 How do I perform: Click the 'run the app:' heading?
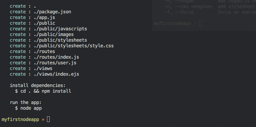click(x=26, y=103)
